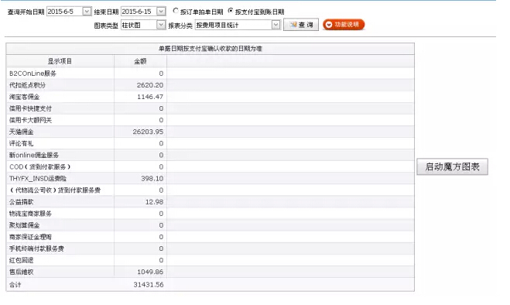This screenshot has width=510, height=305.
Task: Select the 手机终端付款服务费 row label
Action: click(x=36, y=248)
